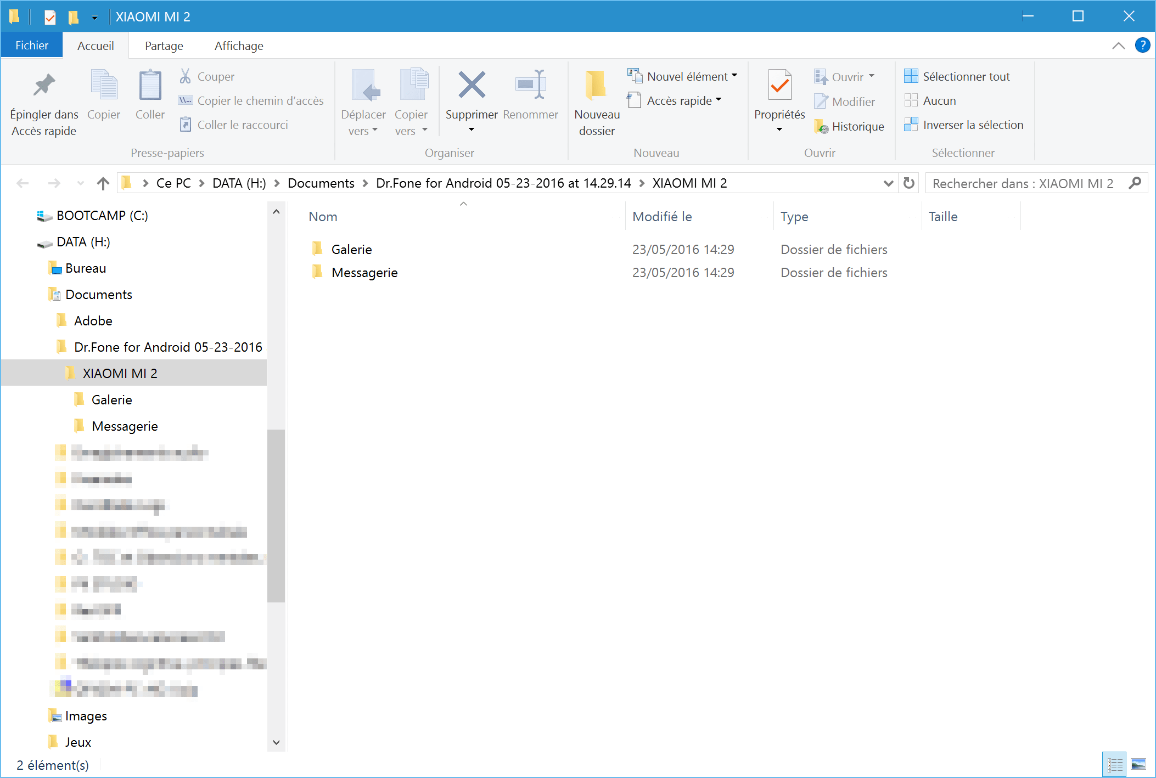Click the Supprimer X icon
This screenshot has height=778, width=1156.
pyautogui.click(x=472, y=84)
